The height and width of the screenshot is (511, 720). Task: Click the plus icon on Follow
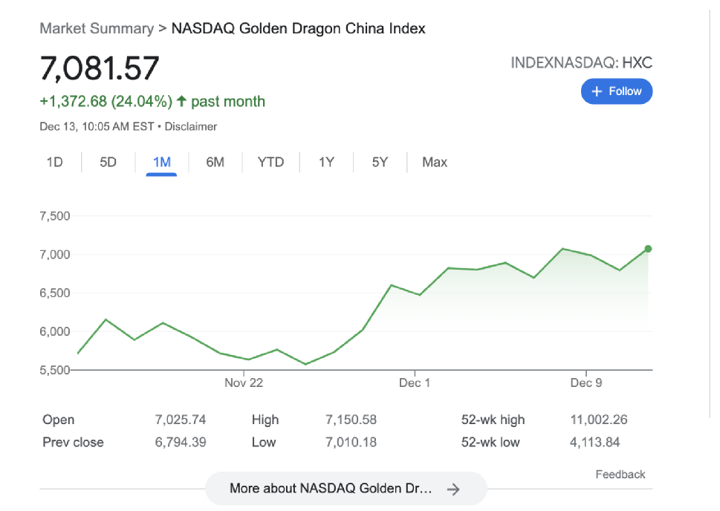[597, 91]
